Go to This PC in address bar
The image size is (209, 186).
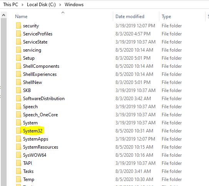pos(10,5)
